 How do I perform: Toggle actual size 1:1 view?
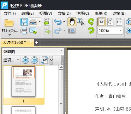[x=102, y=22]
